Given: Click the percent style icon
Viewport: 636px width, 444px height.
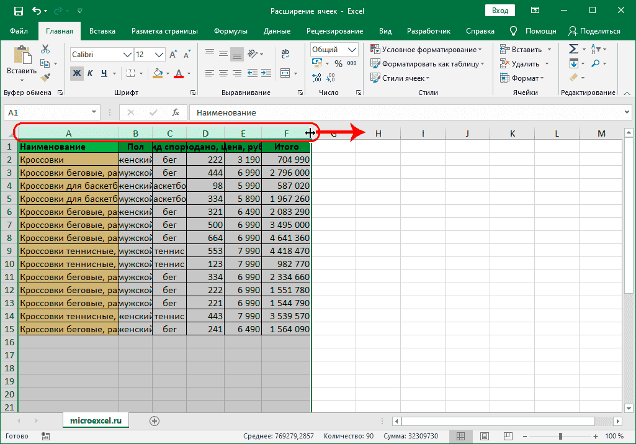Looking at the screenshot, I should tap(338, 63).
